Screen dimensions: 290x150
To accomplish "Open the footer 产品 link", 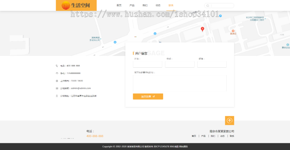I will [x=203, y=136].
